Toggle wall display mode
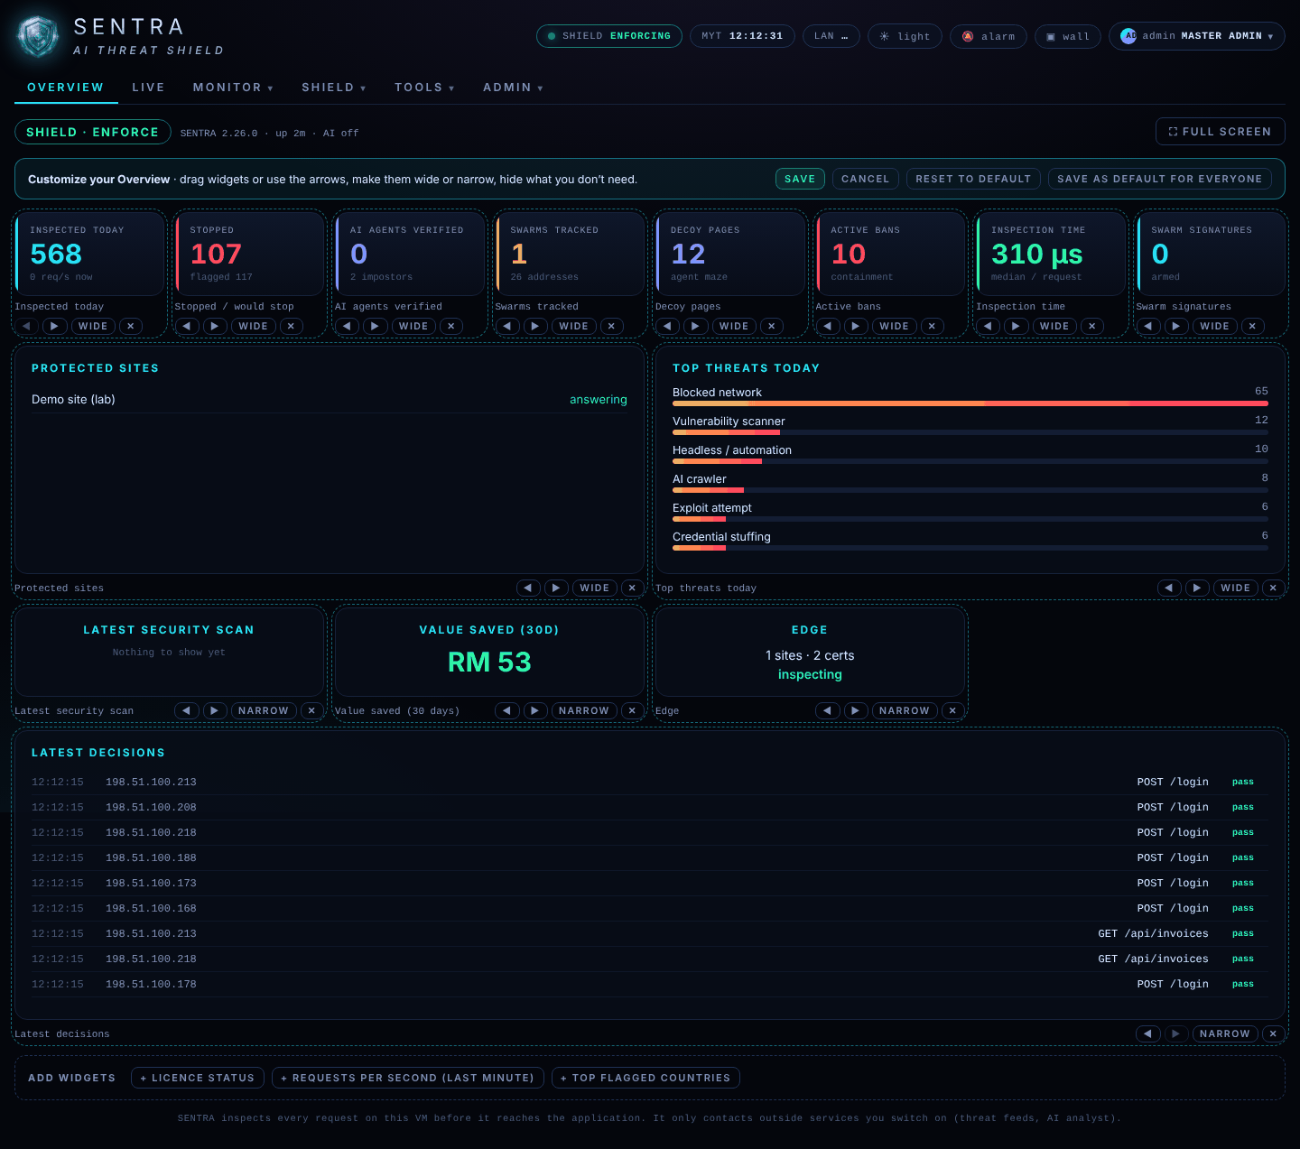 point(1068,36)
